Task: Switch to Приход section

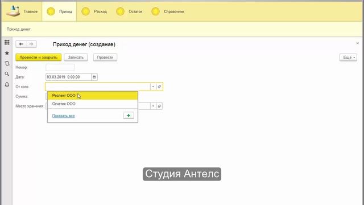Action: click(59, 11)
